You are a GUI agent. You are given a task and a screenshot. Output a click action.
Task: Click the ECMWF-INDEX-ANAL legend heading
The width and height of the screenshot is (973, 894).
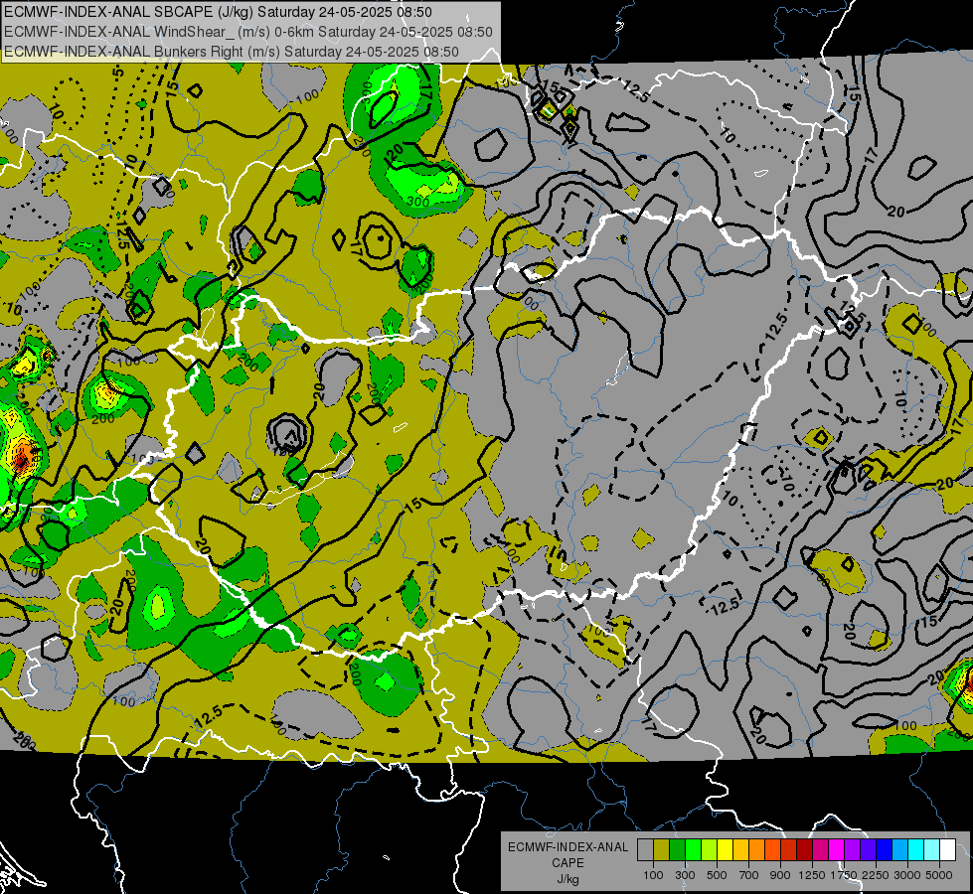[x=568, y=847]
